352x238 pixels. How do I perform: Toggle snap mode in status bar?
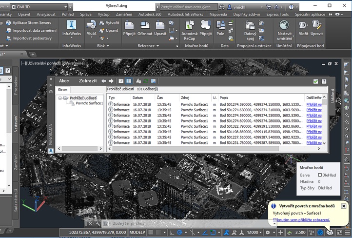click(x=158, y=232)
